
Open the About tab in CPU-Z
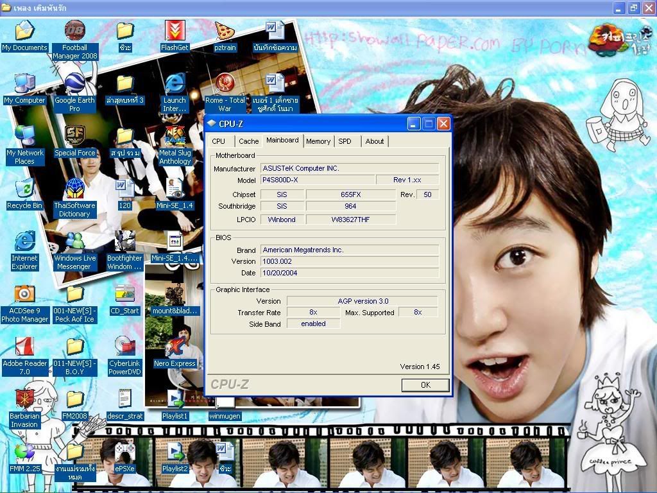click(375, 141)
